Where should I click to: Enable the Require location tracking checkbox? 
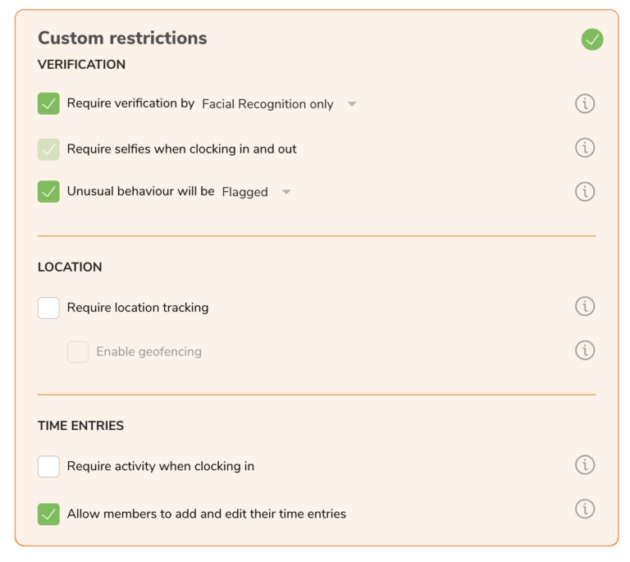coord(48,308)
